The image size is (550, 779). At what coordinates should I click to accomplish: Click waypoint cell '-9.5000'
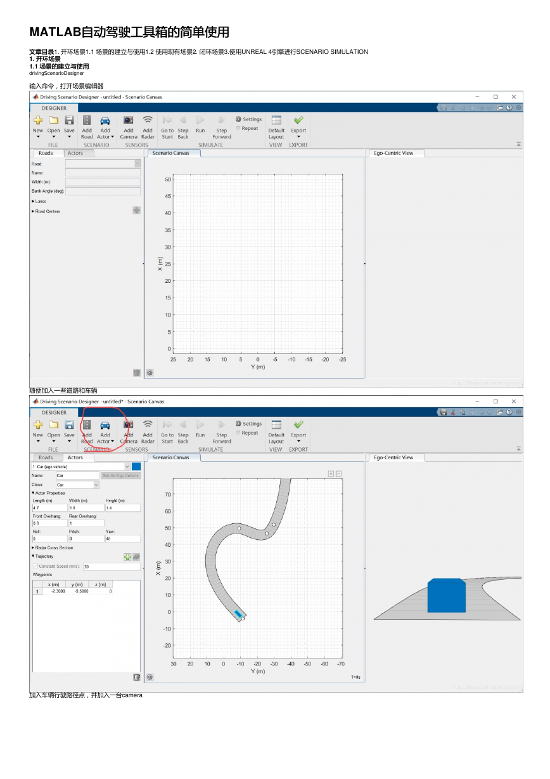pos(78,591)
